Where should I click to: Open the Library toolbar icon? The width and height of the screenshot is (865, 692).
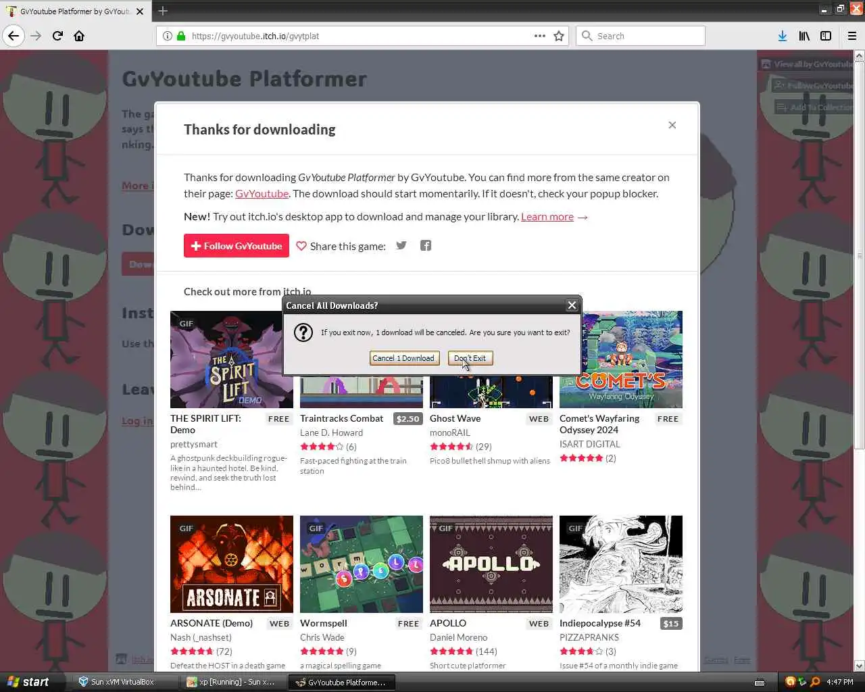pos(804,36)
